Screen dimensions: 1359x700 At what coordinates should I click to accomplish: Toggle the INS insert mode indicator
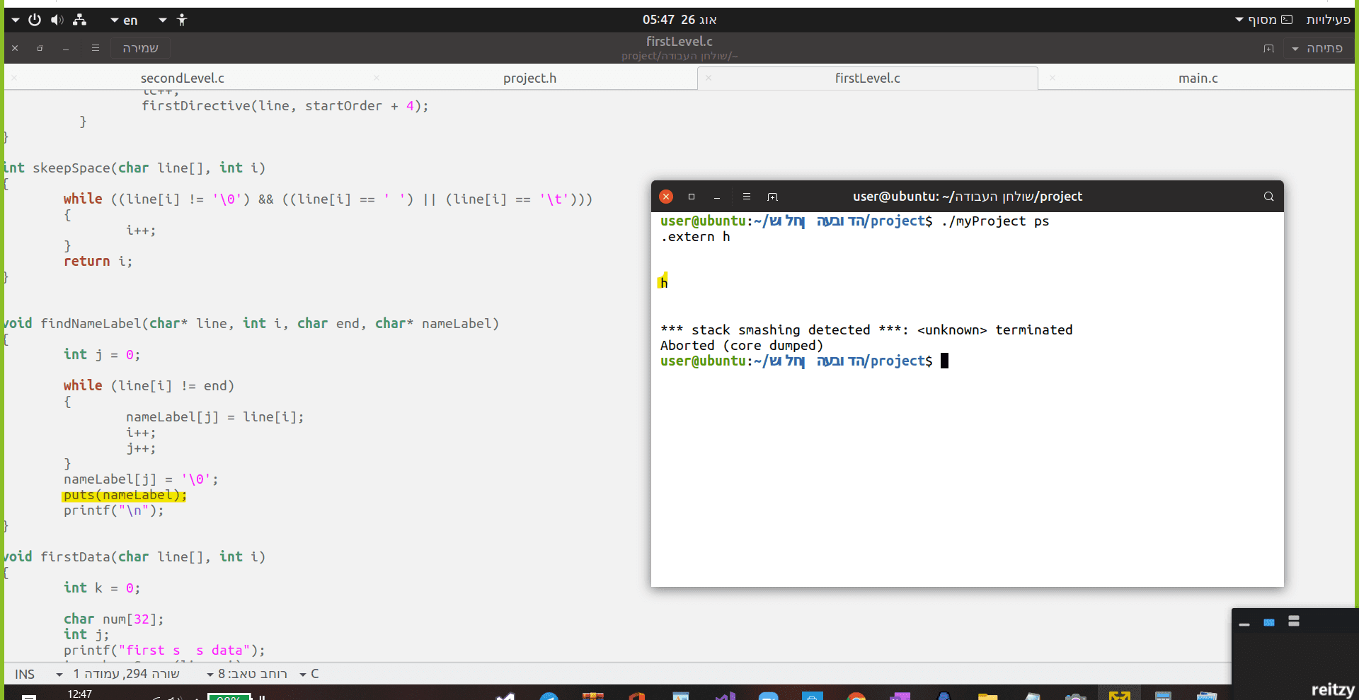point(25,674)
